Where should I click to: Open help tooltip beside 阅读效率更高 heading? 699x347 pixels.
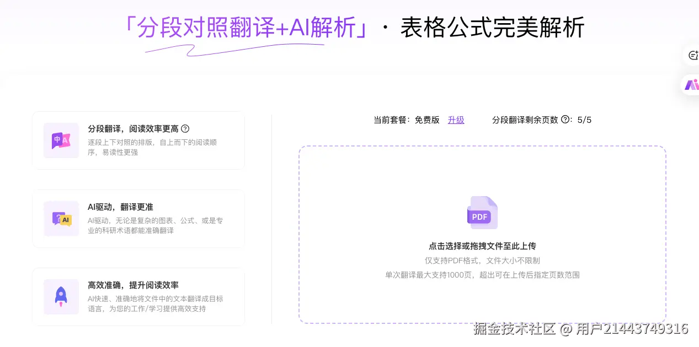[x=185, y=128]
